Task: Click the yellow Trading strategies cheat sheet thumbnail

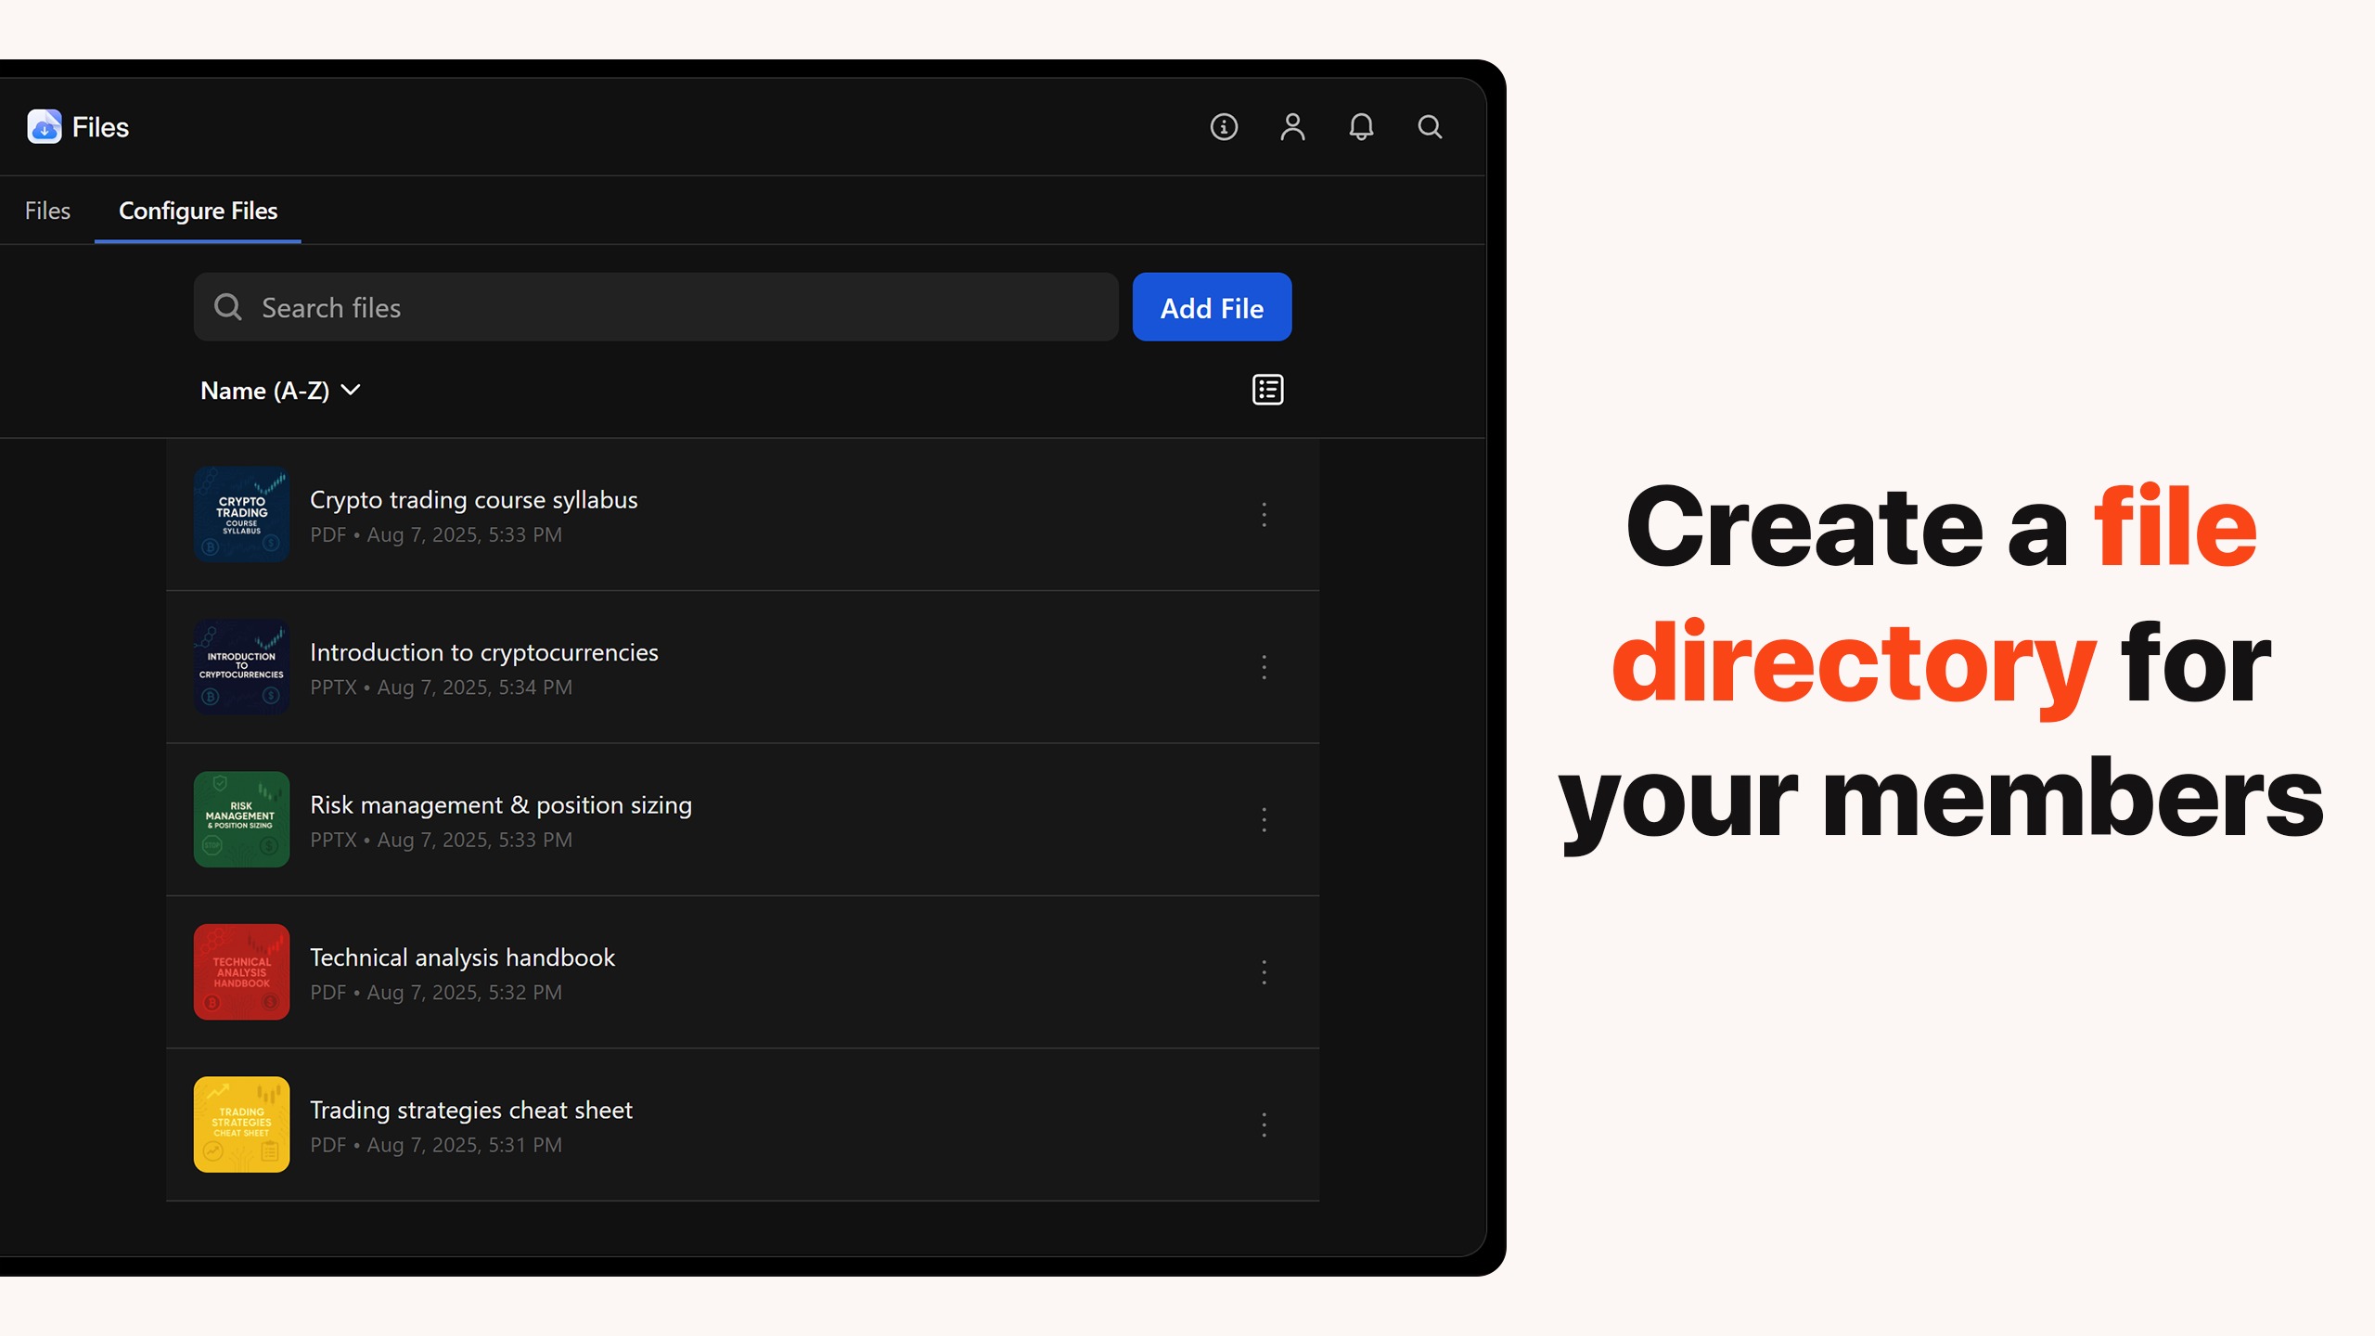Action: click(241, 1125)
